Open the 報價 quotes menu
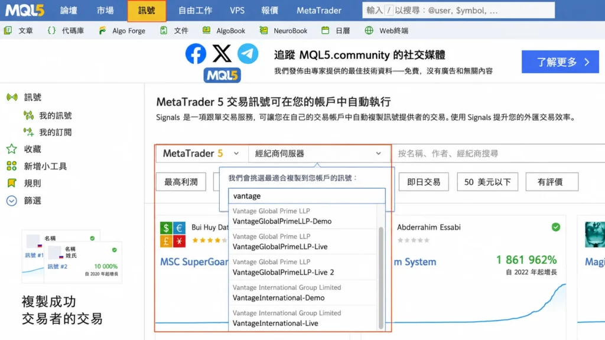Screen dimensions: 605x340 (269, 11)
